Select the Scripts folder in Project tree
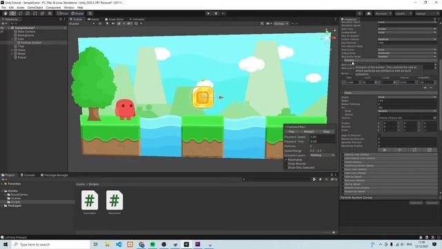The image size is (442, 249). click(x=15, y=202)
